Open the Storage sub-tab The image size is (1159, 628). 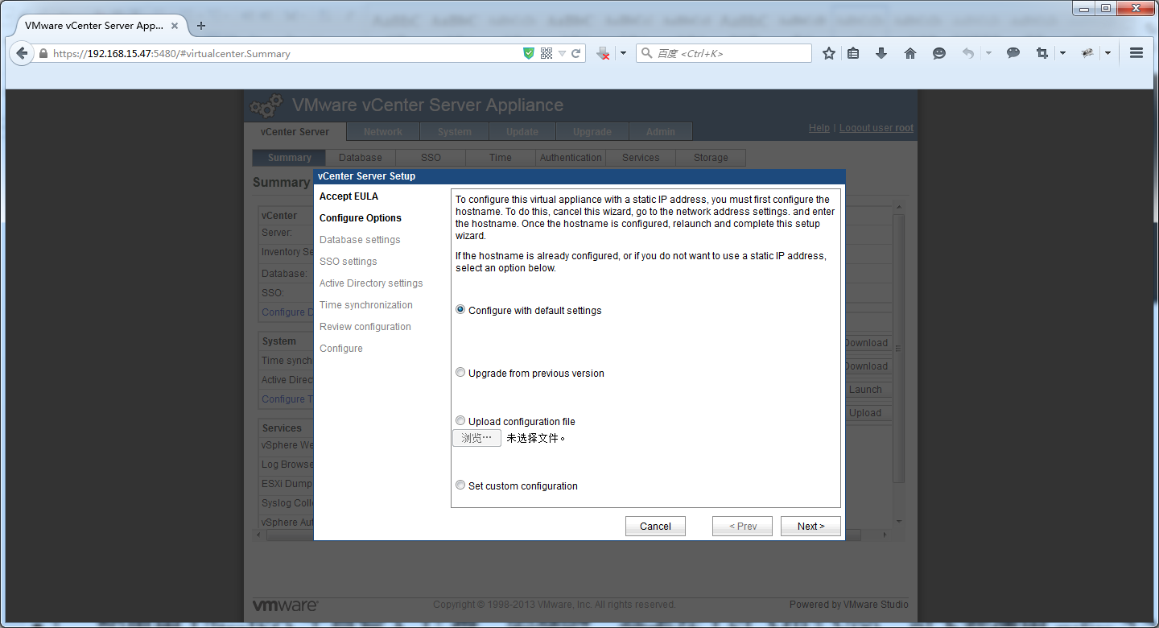pyautogui.click(x=711, y=158)
